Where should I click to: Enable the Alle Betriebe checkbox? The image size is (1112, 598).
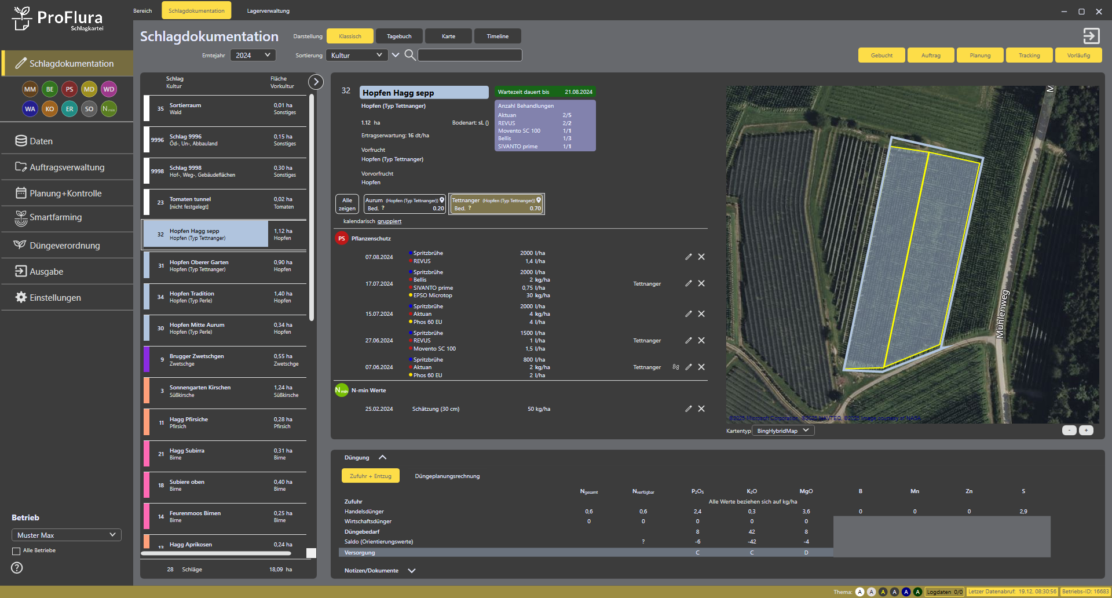[16, 551]
